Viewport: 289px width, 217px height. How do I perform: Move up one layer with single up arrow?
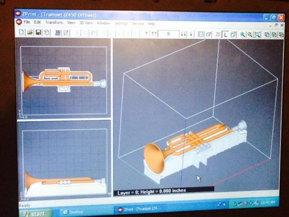tap(147, 34)
